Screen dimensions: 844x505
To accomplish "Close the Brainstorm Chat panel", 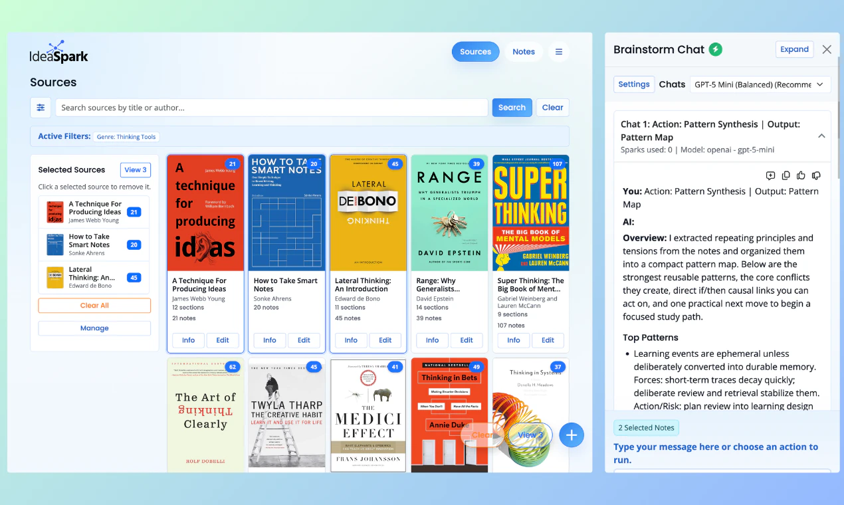I will (827, 49).
